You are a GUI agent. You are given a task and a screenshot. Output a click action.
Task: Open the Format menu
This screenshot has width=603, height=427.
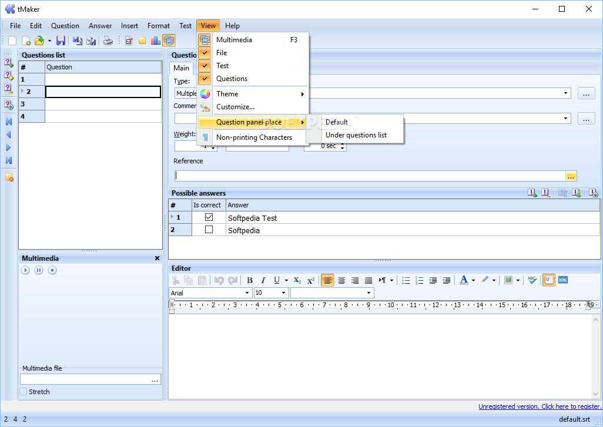(x=159, y=26)
